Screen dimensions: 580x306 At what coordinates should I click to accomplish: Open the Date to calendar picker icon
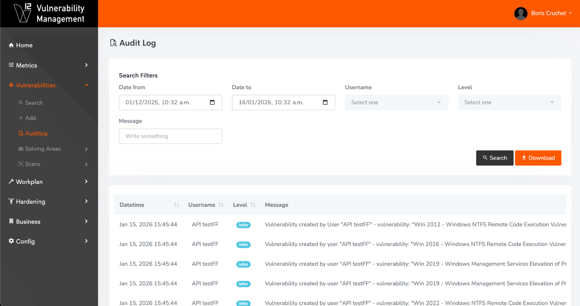325,102
